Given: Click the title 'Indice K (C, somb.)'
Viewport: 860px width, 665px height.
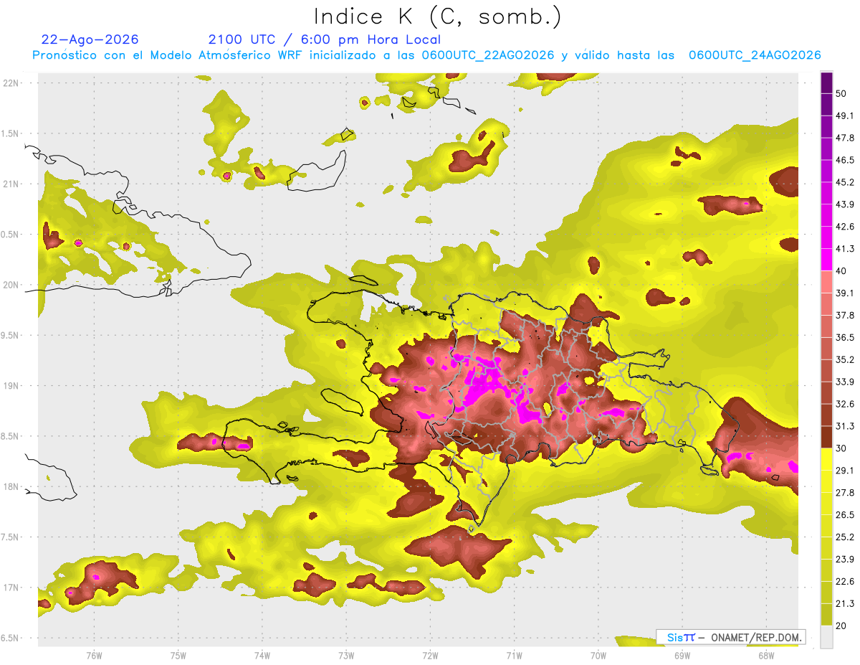Looking at the screenshot, I should point(437,17).
